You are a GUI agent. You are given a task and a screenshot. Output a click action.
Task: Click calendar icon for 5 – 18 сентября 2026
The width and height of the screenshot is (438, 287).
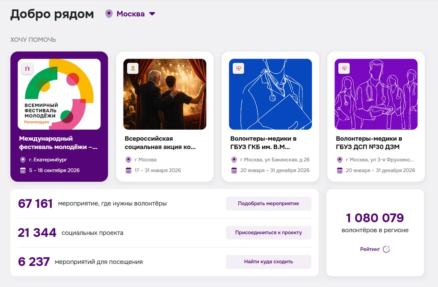[23, 170]
